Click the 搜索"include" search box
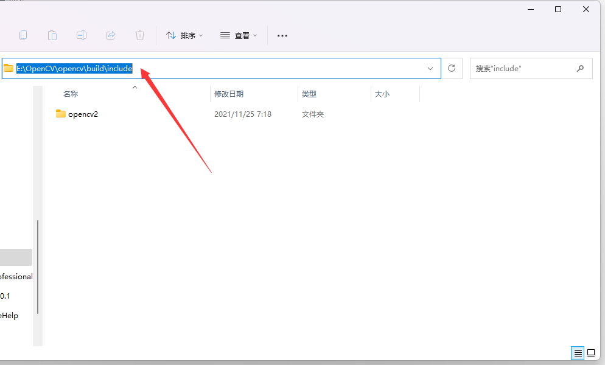This screenshot has height=365, width=605. [531, 69]
